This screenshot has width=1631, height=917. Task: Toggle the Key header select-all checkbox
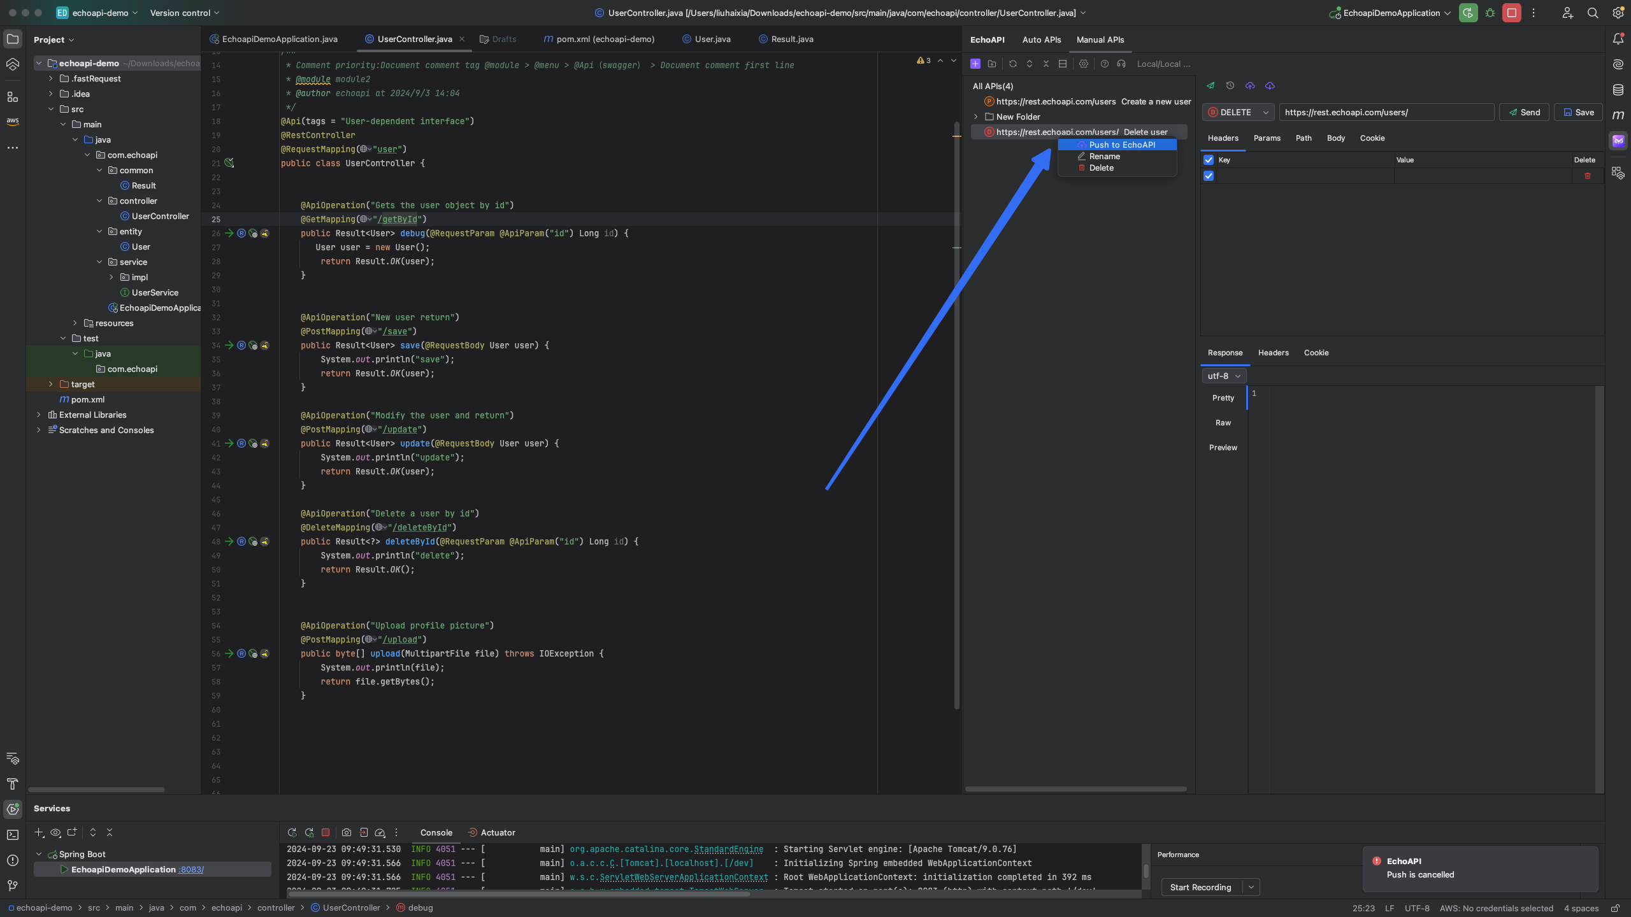(x=1209, y=160)
